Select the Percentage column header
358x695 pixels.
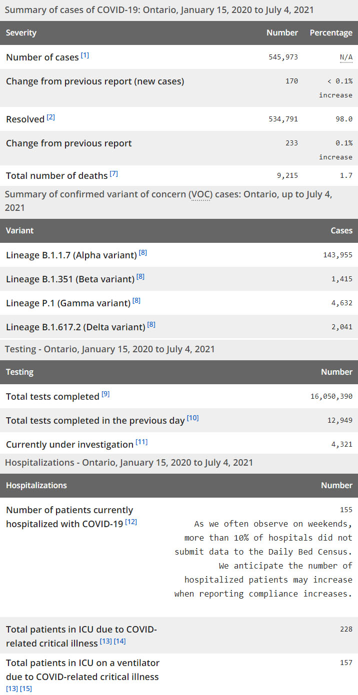331,33
